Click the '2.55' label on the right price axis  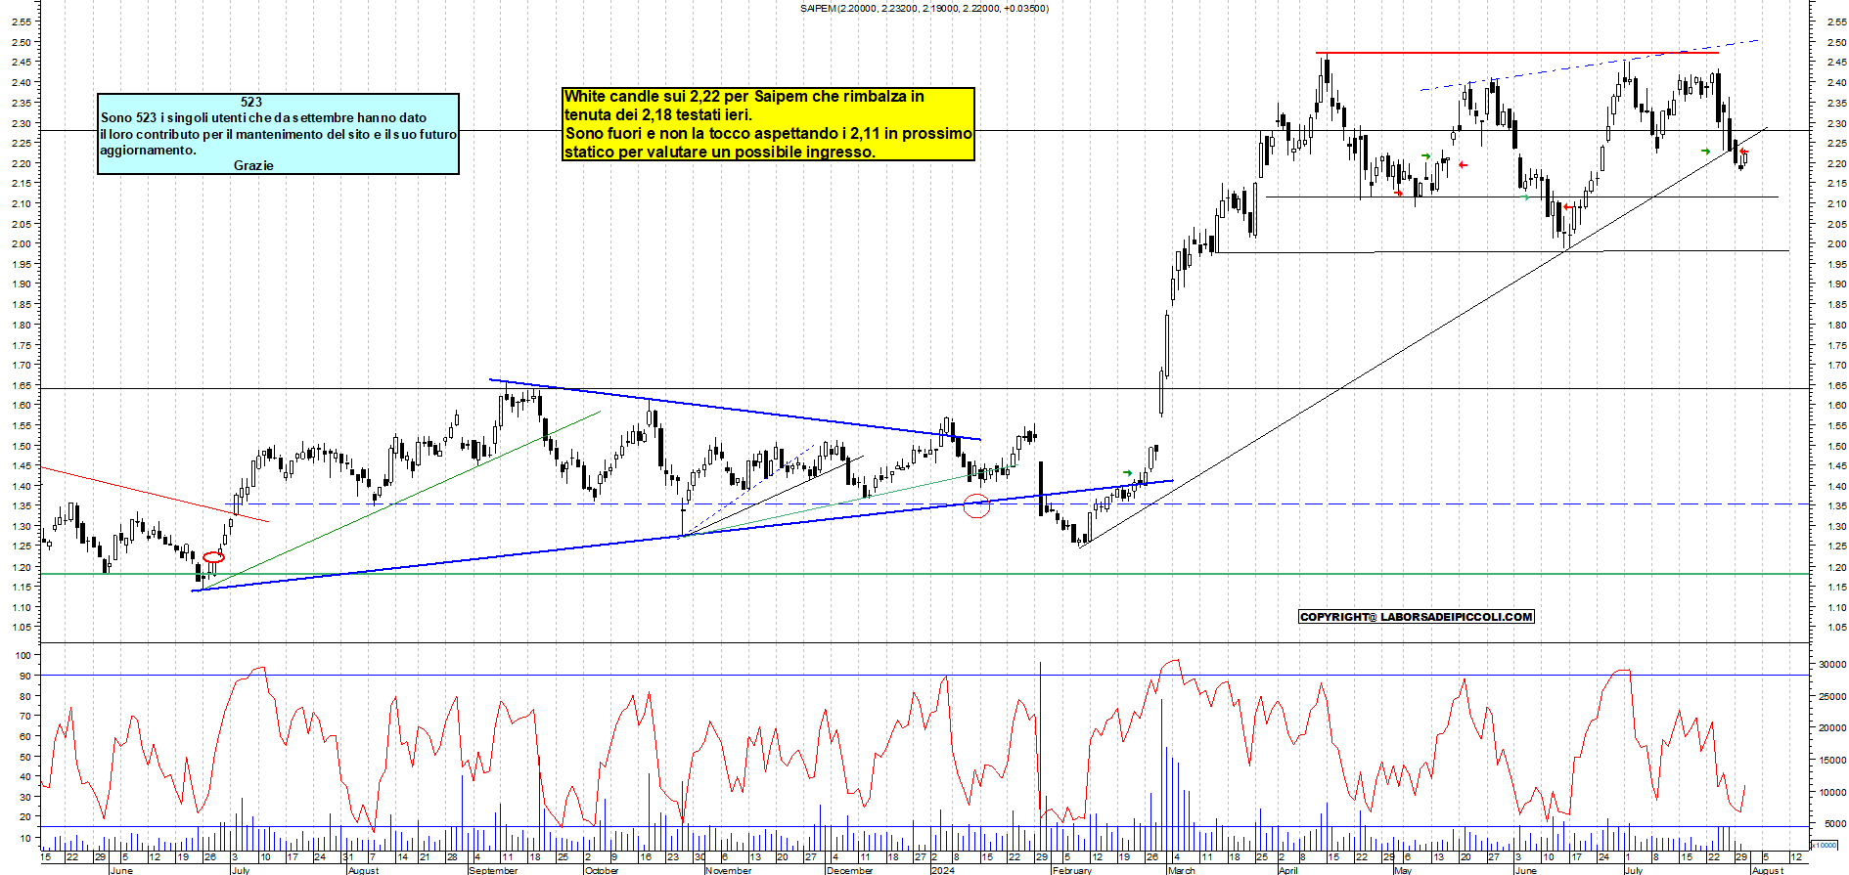1835,22
